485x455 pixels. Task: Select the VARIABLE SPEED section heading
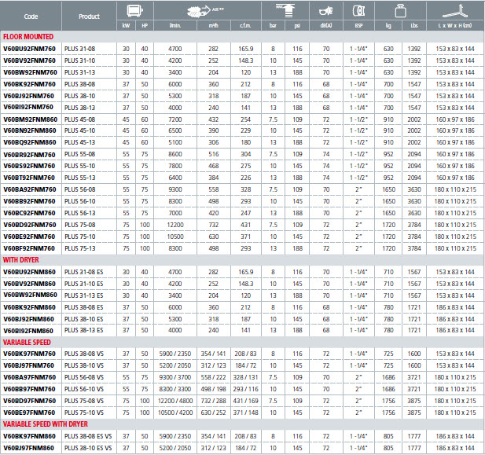27,343
